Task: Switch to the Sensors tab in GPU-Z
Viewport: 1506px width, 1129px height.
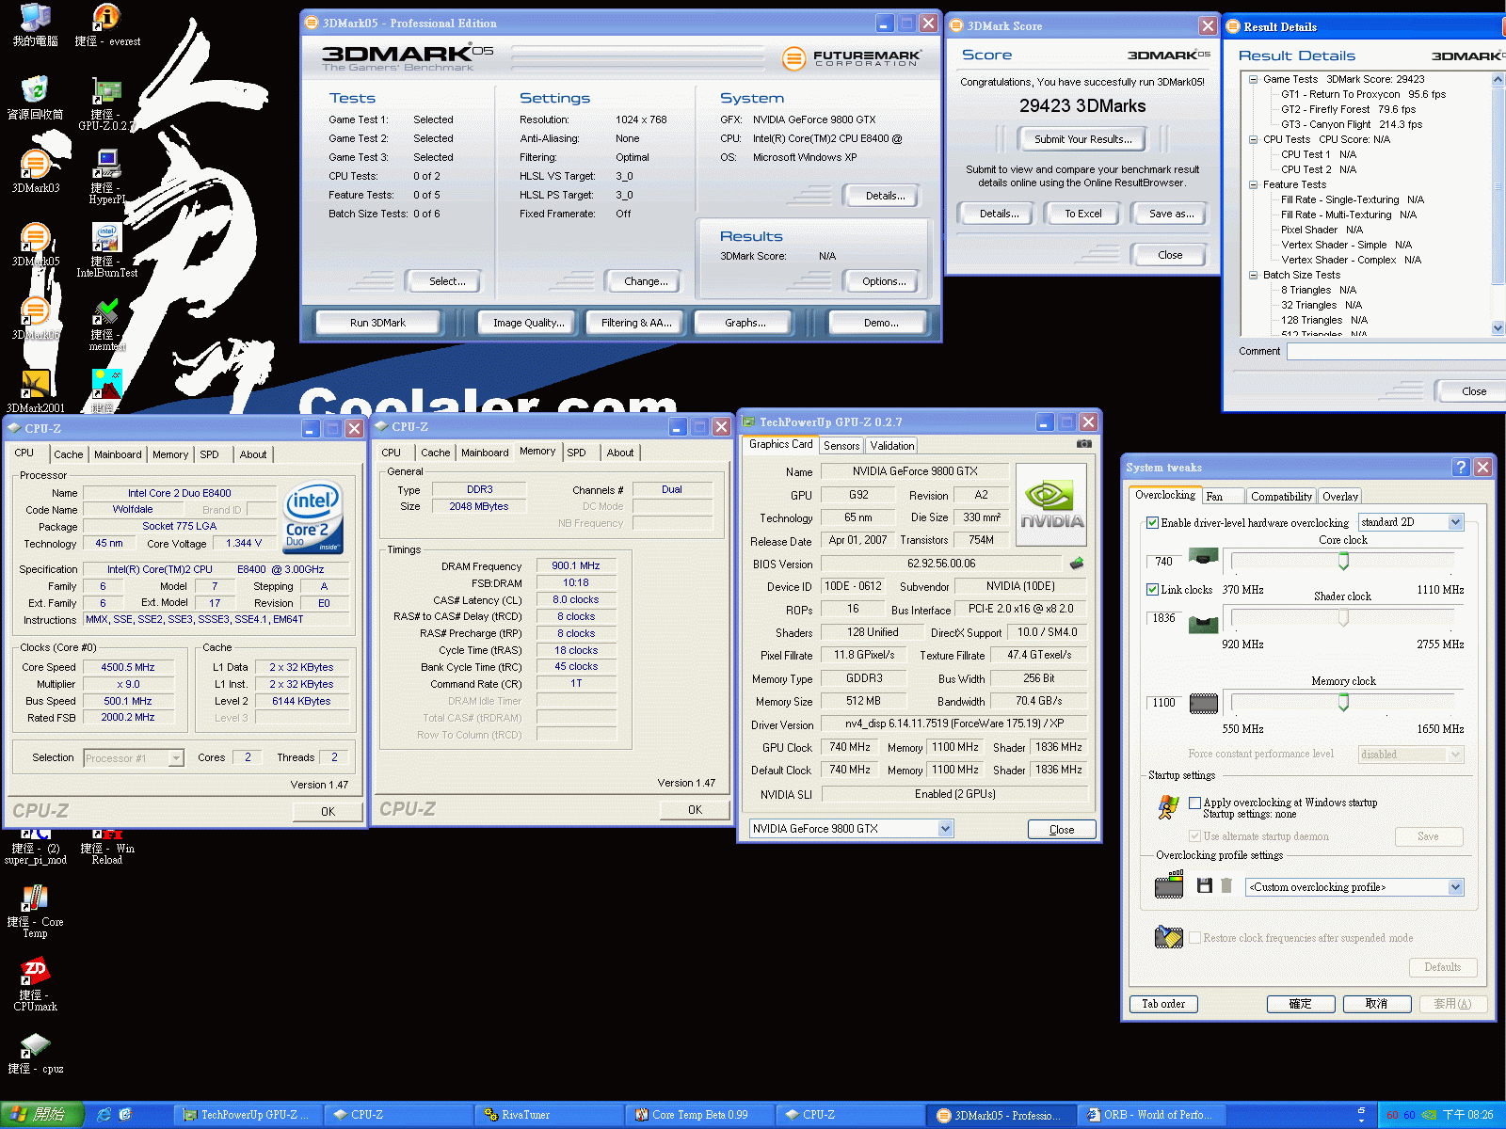Action: point(841,446)
